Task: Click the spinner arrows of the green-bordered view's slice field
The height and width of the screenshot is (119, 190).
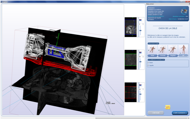Action: point(143,57)
